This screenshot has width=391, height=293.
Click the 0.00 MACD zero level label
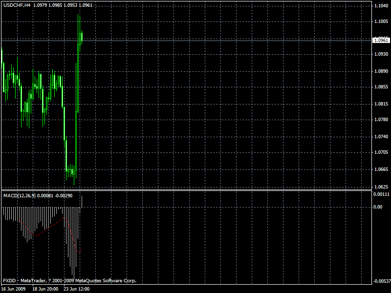tap(378, 207)
